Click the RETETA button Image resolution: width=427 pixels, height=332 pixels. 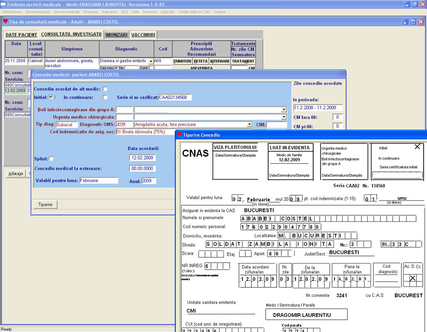pos(201,61)
